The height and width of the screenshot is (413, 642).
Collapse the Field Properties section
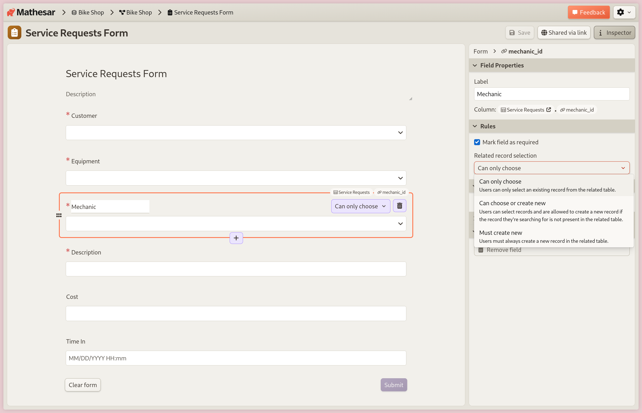point(475,65)
